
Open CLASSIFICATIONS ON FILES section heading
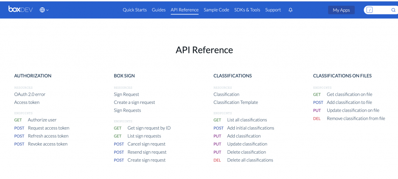pos(342,76)
